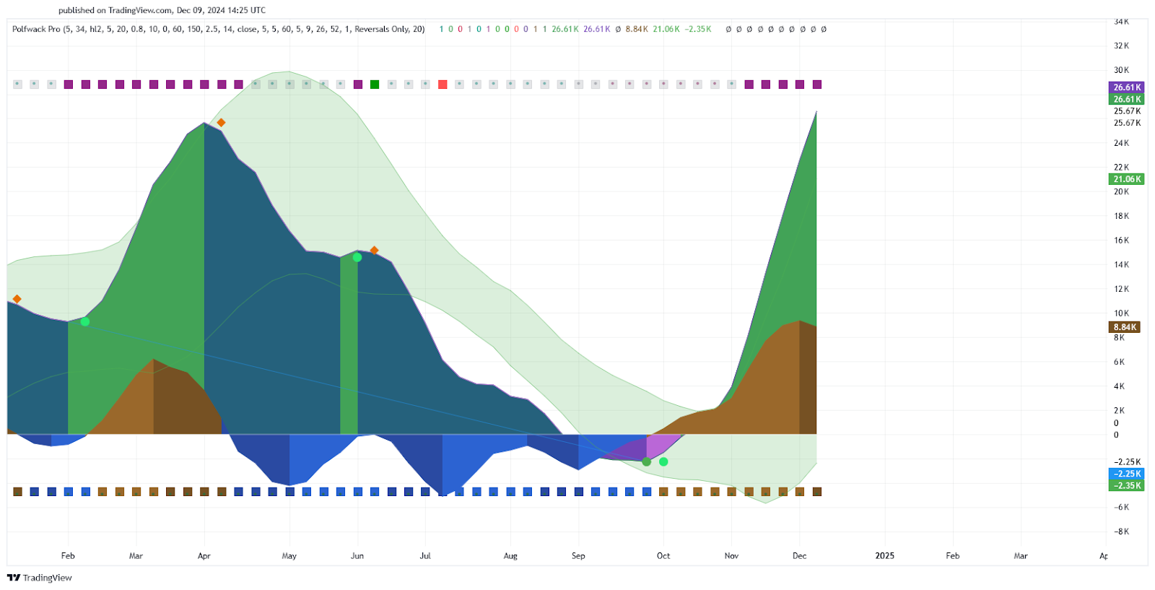Click the Nov label on time axis

pyautogui.click(x=731, y=556)
